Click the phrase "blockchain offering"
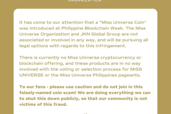This screenshot has width=171, height=114. click(42, 64)
